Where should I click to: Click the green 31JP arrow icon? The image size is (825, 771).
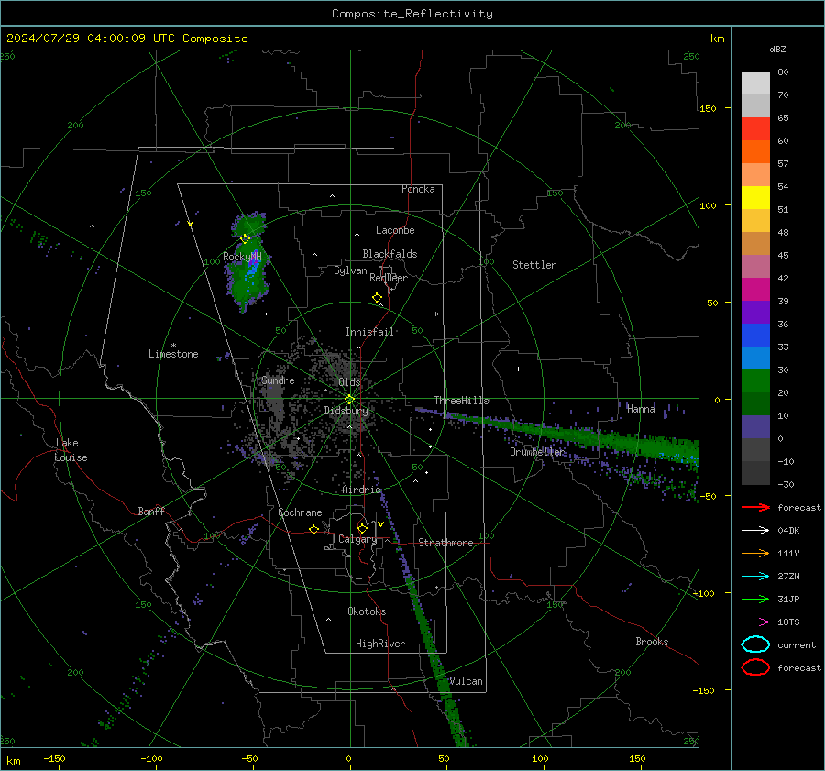pos(755,599)
